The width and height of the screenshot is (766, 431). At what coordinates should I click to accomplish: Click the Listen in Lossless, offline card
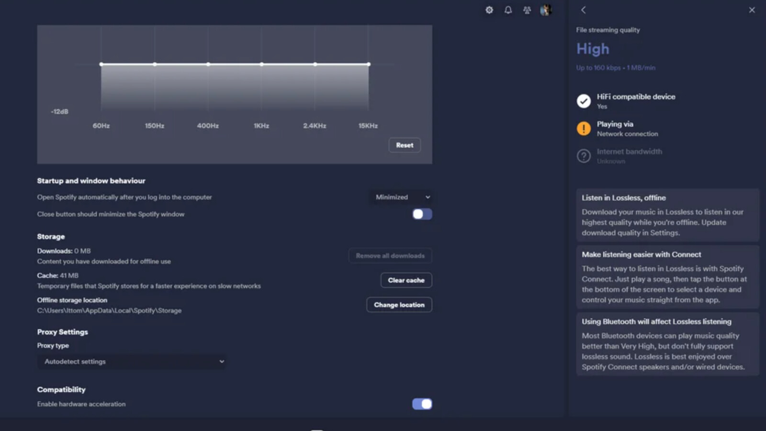tap(667, 215)
